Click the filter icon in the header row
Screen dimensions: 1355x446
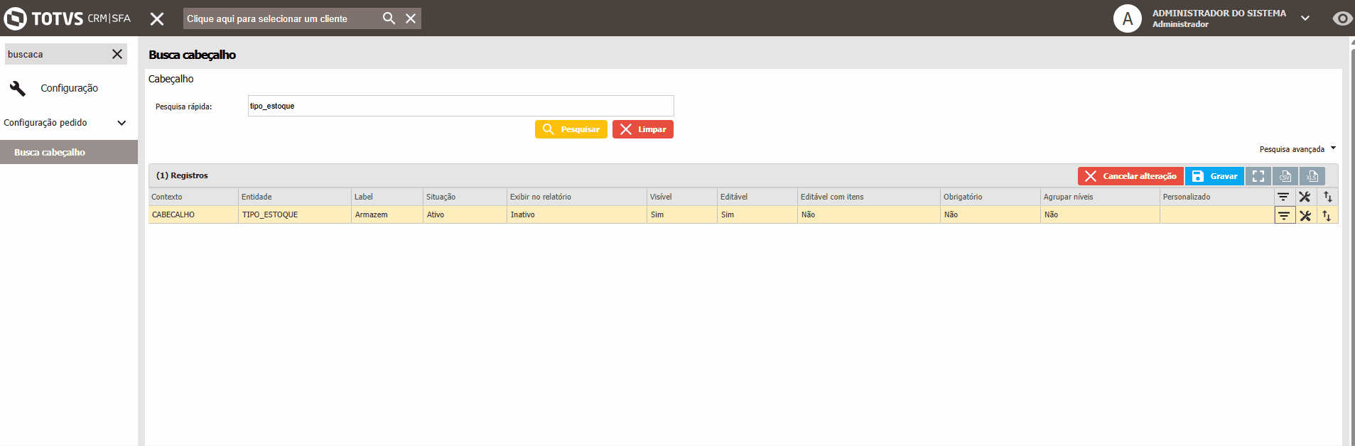[x=1283, y=197]
